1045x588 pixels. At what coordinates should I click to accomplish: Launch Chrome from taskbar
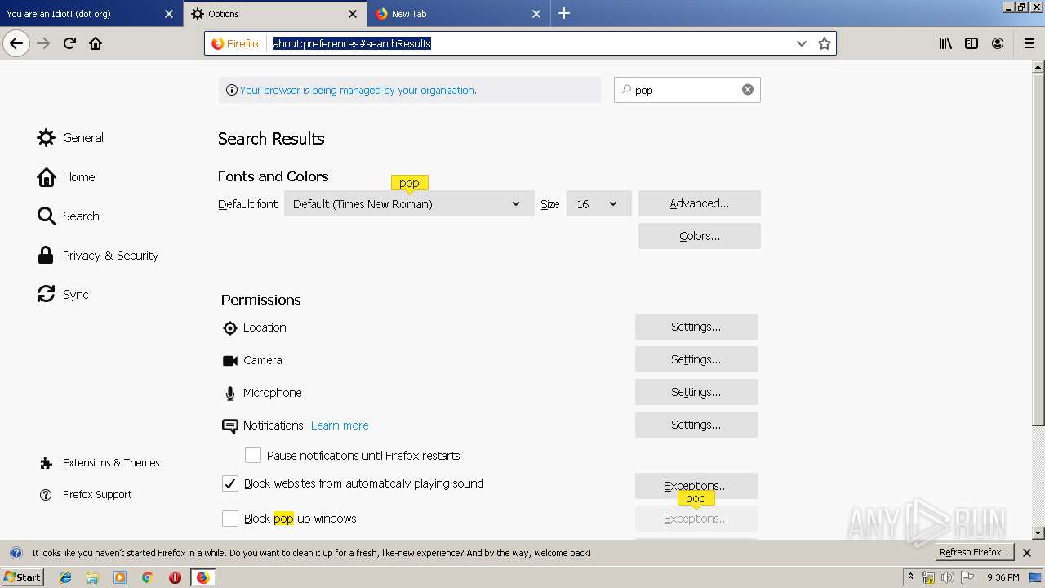(147, 577)
